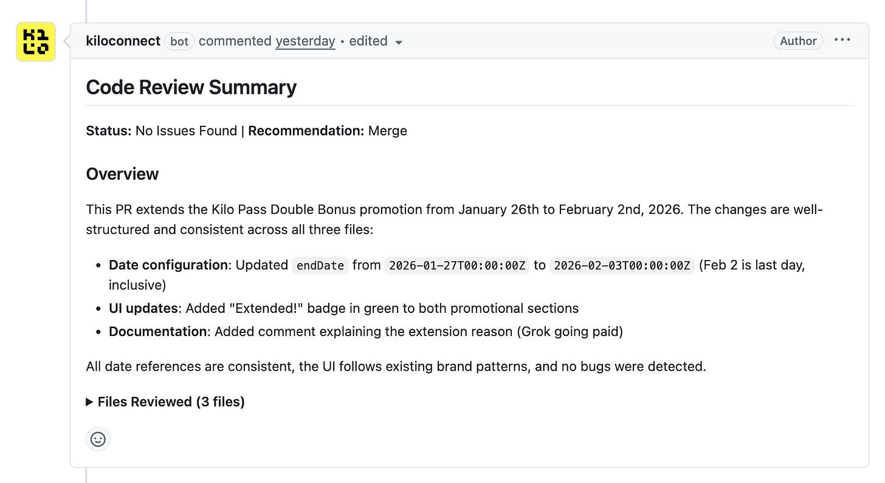Image resolution: width=885 pixels, height=483 pixels.
Task: Click the Overview heading
Action: click(122, 174)
